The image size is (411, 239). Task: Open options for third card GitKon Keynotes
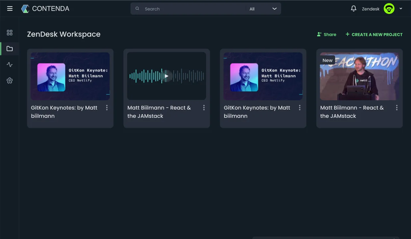[300, 108]
